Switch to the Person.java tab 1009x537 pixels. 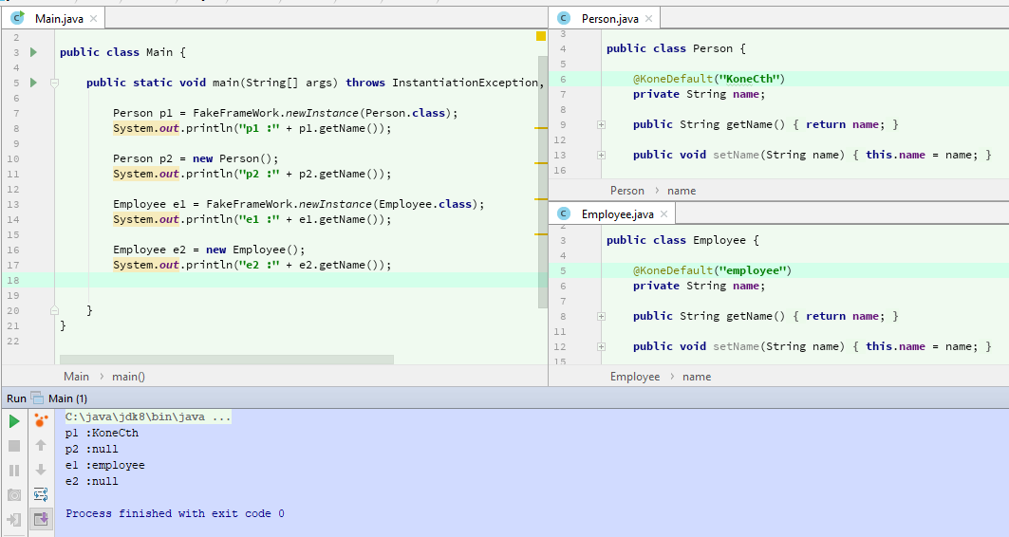pyautogui.click(x=609, y=19)
